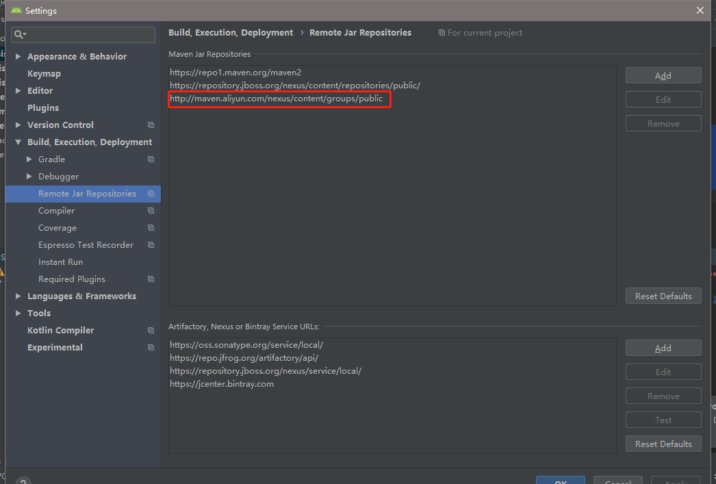The width and height of the screenshot is (716, 484).
Task: Click the project-level icon beside Version Control
Action: 151,125
